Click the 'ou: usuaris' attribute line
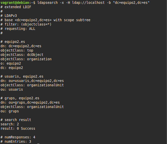This screenshot has width=167, height=144. pos(12,89)
